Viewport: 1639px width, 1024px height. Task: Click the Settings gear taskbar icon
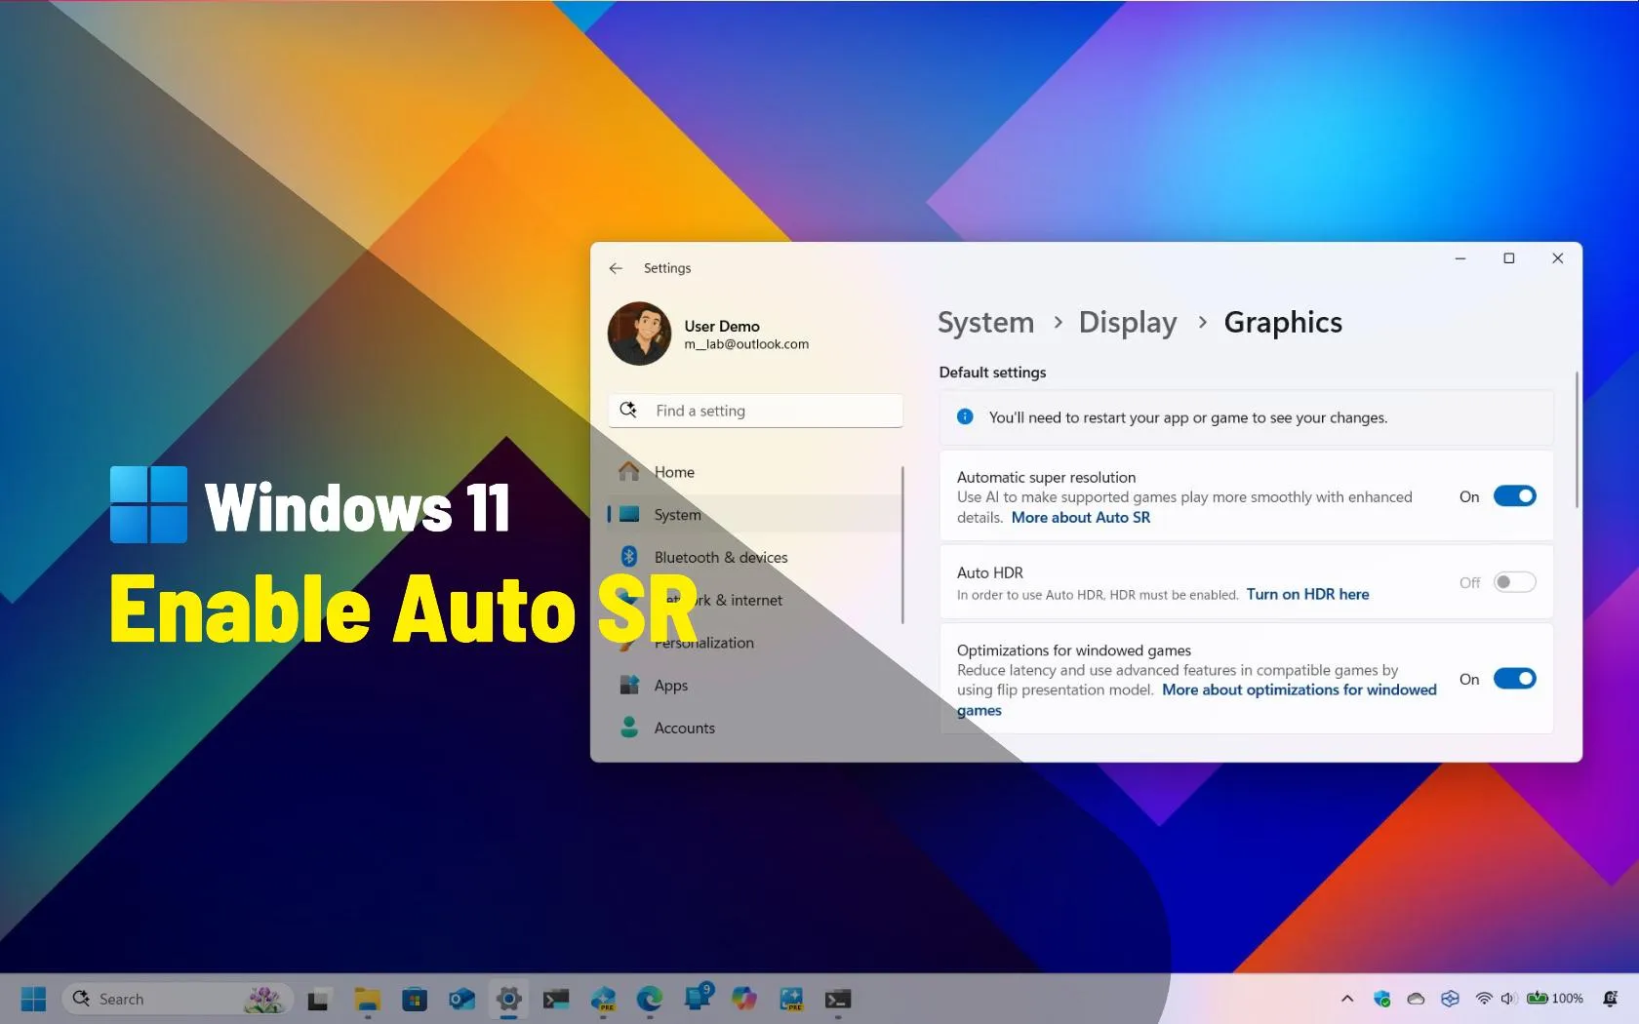pyautogui.click(x=508, y=999)
